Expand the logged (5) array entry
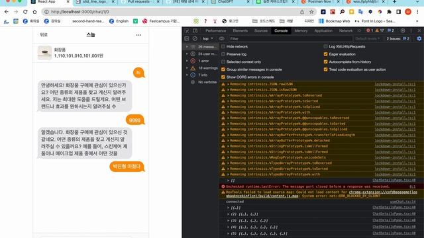Image resolution: width=424 pixels, height=238 pixels. [x=228, y=233]
